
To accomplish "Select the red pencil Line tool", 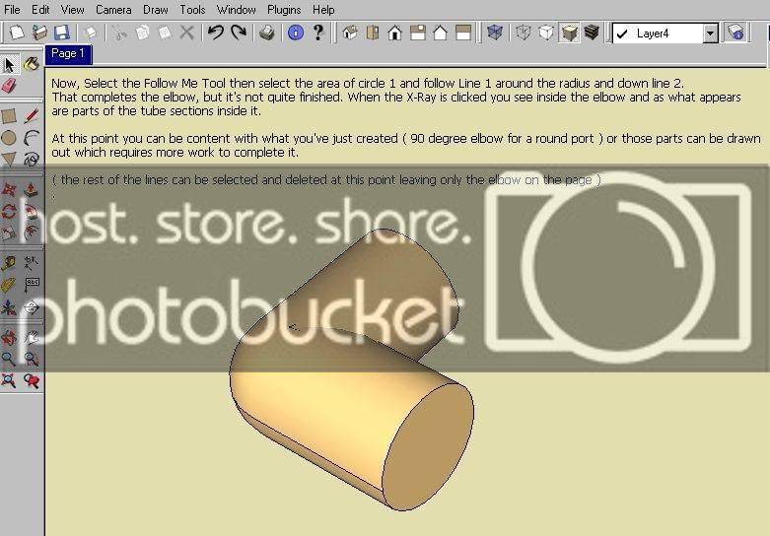I will pos(32,116).
